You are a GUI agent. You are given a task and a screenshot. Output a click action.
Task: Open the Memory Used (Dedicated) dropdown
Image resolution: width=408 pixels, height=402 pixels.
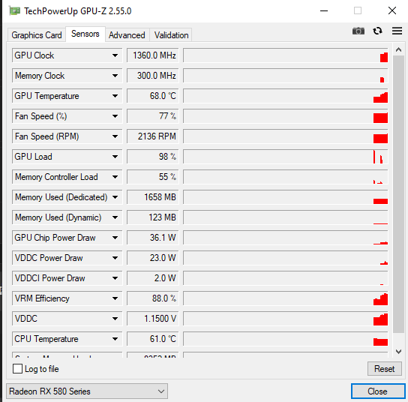click(x=67, y=197)
